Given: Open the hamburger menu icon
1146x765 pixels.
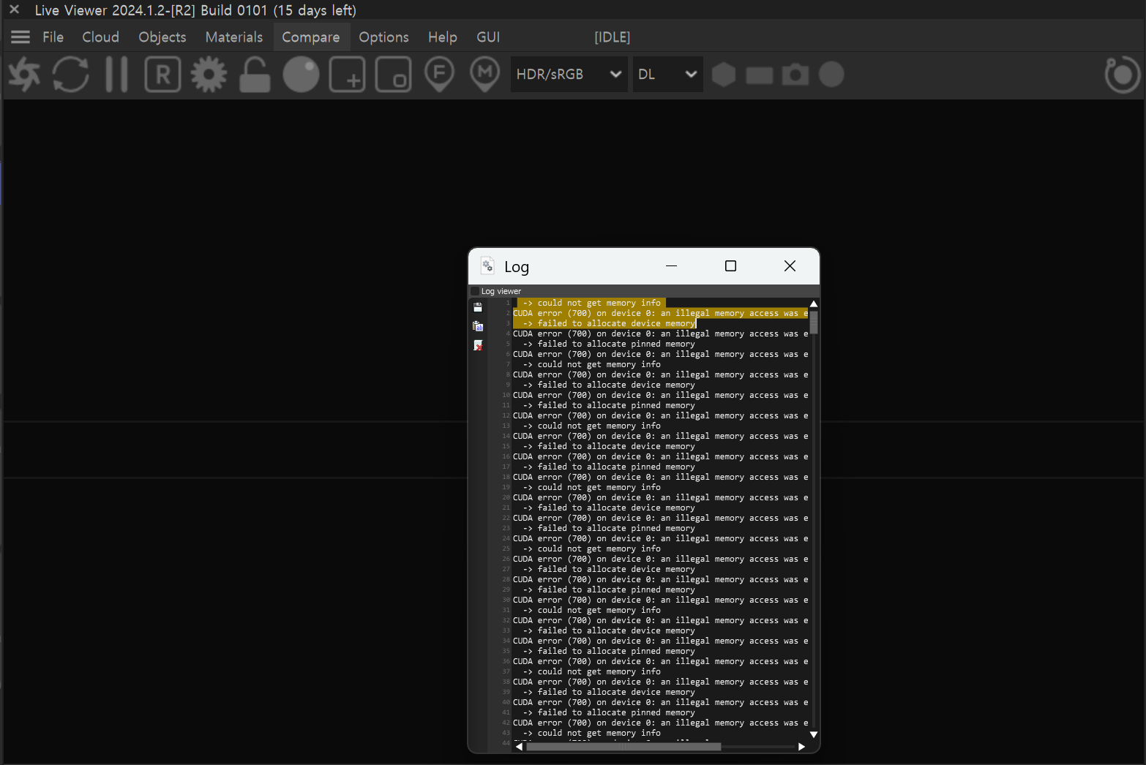Looking at the screenshot, I should pos(20,37).
